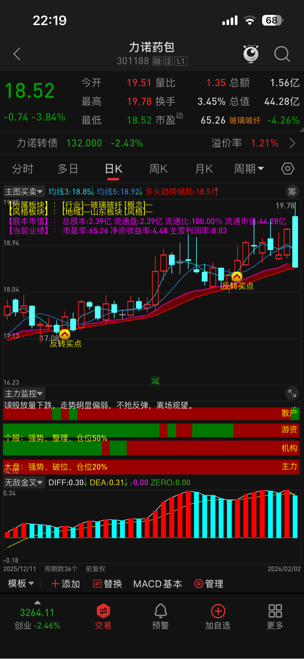Expand index switcher above 3264.11

(37, 602)
